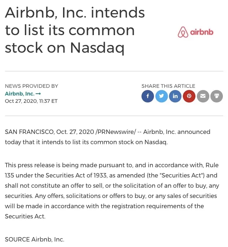
Task: Click the NEWS PROVIDED BY label
Action: pos(32,86)
